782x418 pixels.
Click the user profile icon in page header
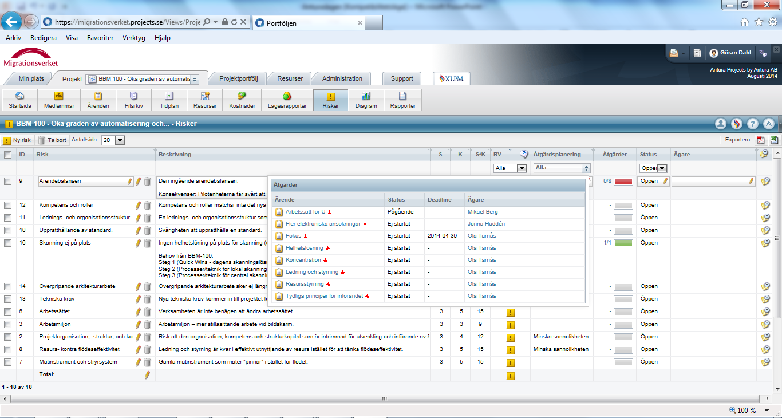coord(721,123)
